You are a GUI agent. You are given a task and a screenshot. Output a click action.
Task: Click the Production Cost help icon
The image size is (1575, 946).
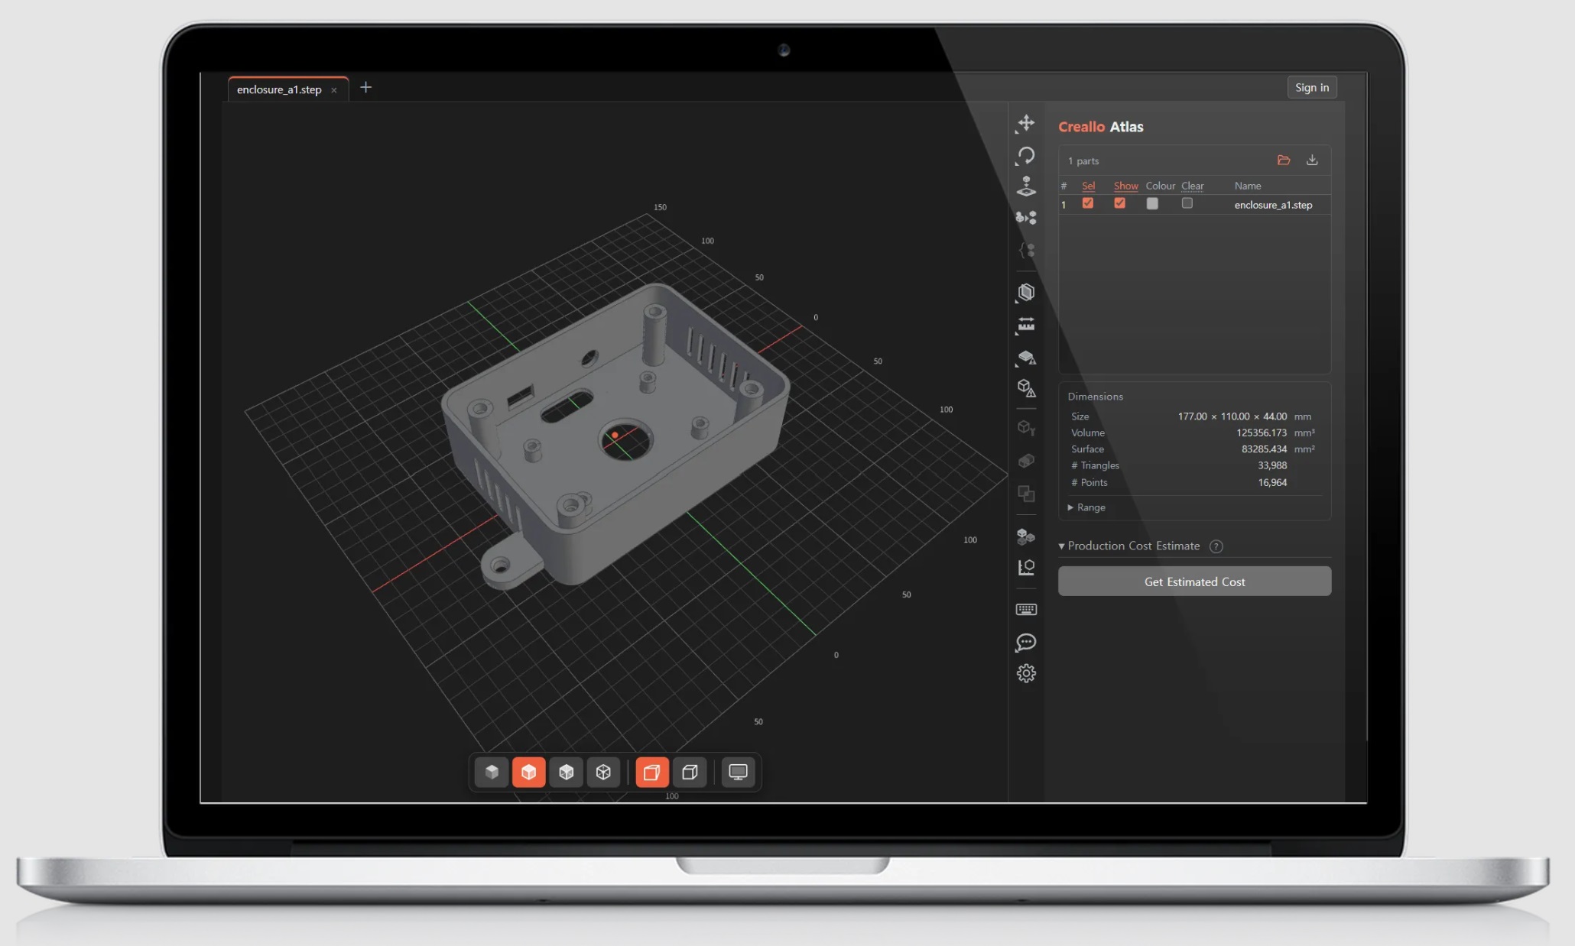pos(1216,546)
